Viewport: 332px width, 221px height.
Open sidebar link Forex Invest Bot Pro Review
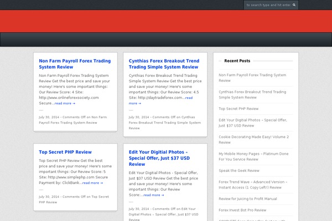242,210
